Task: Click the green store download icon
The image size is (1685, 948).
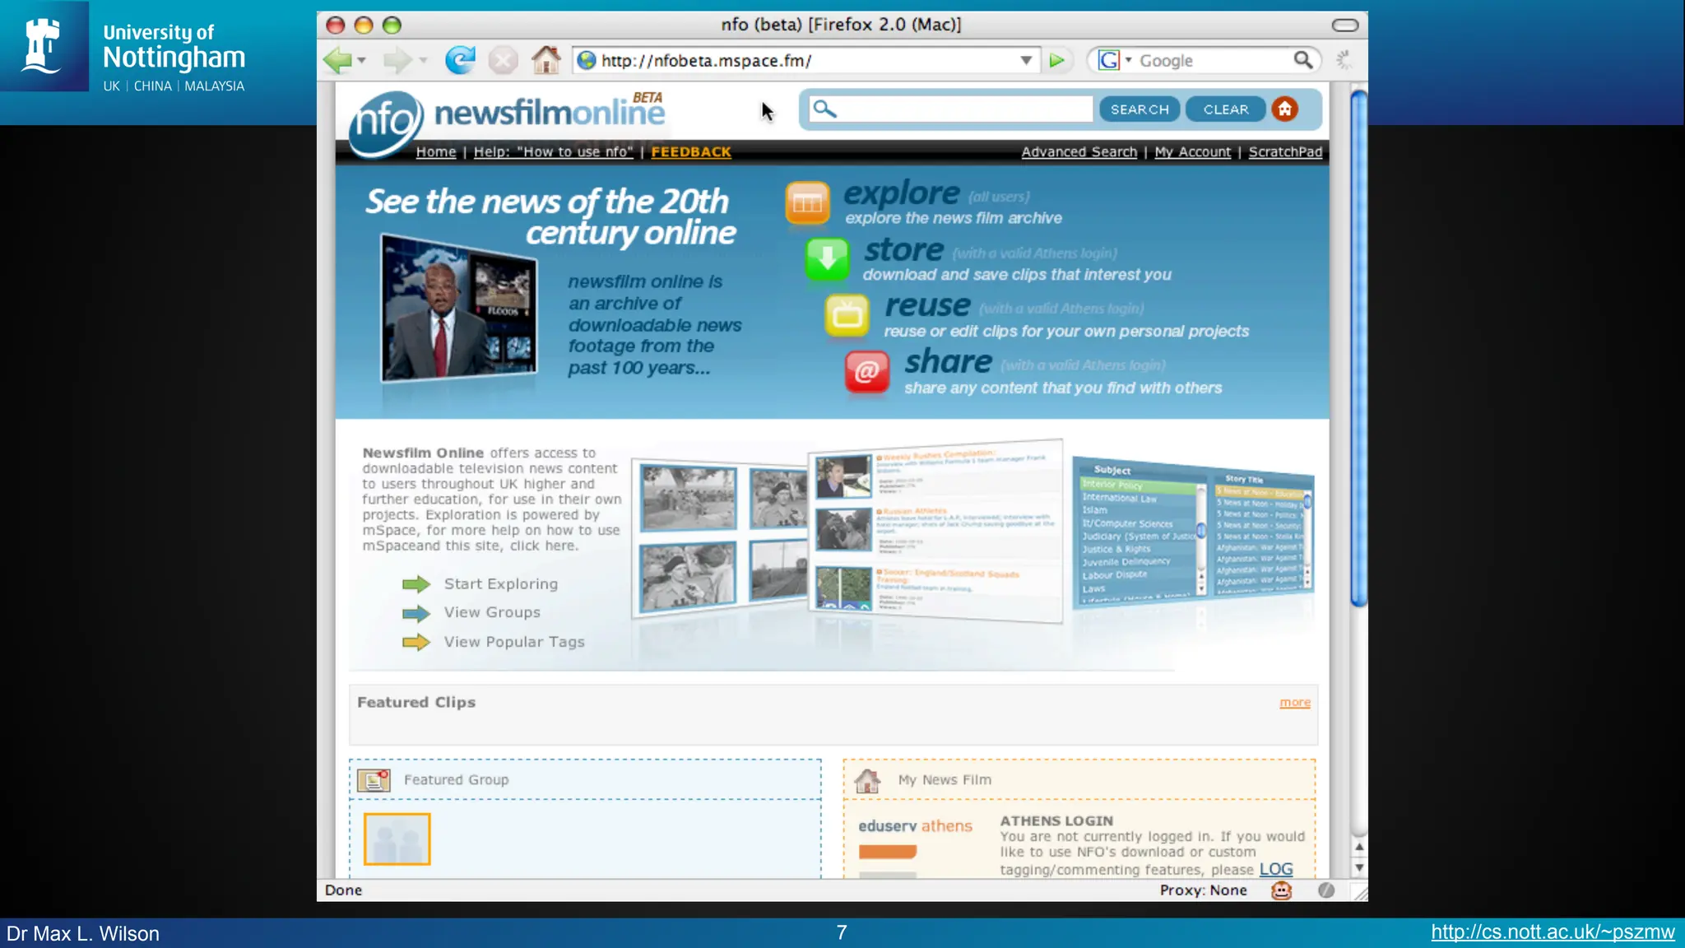Action: coord(827,258)
